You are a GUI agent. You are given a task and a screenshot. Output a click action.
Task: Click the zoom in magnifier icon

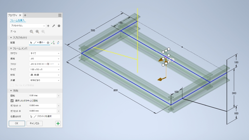[37, 32]
